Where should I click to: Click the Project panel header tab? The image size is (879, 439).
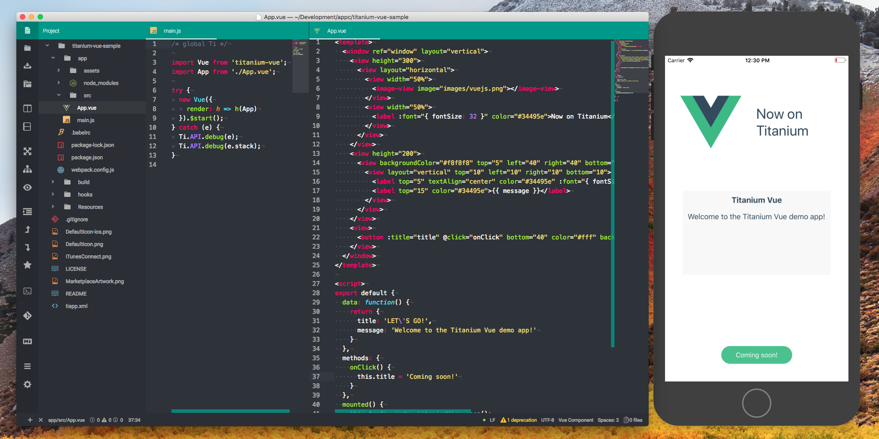(x=51, y=31)
